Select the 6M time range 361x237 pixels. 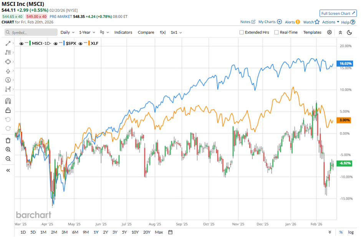coord(75,232)
